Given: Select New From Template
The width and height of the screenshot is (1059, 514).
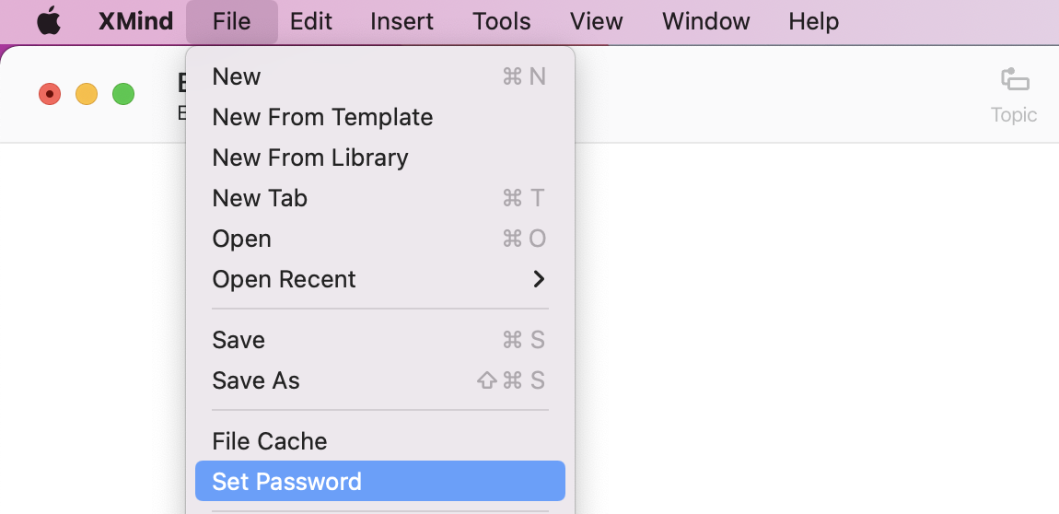Looking at the screenshot, I should [x=380, y=117].
